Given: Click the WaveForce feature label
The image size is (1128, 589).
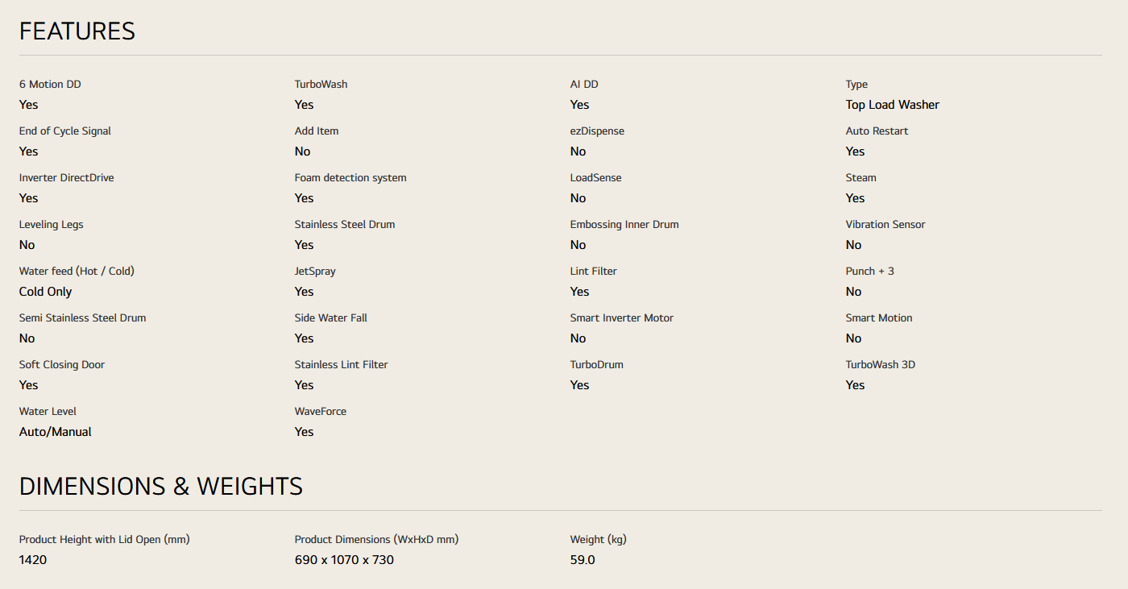Looking at the screenshot, I should point(321,412).
